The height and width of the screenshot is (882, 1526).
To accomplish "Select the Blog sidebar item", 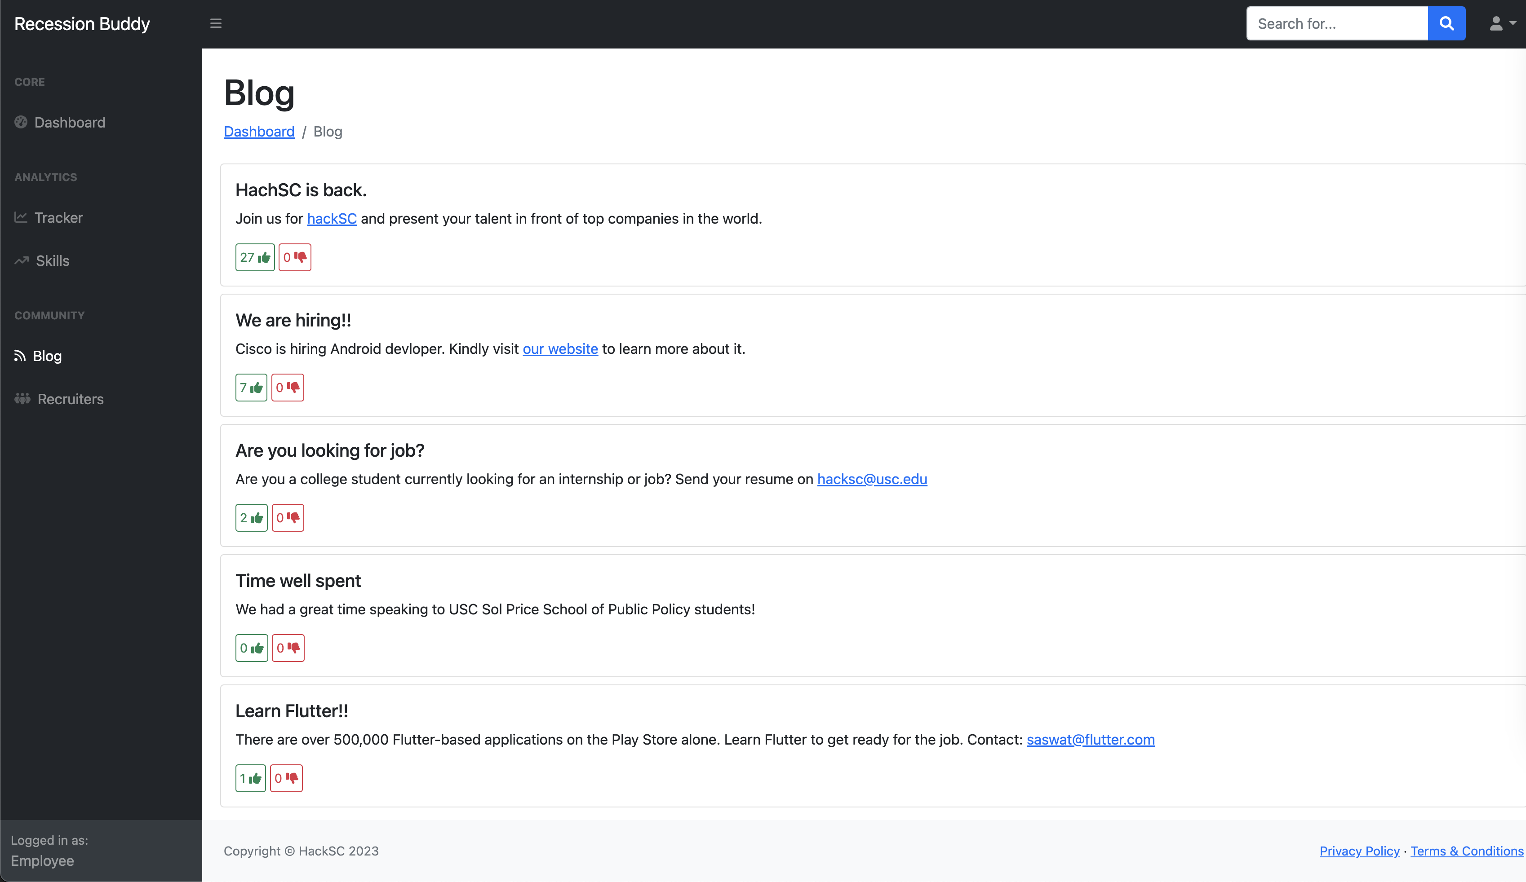I will coord(47,356).
